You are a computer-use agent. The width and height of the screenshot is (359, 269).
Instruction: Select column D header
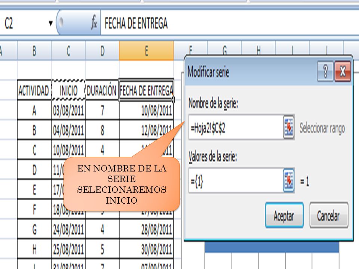click(102, 51)
